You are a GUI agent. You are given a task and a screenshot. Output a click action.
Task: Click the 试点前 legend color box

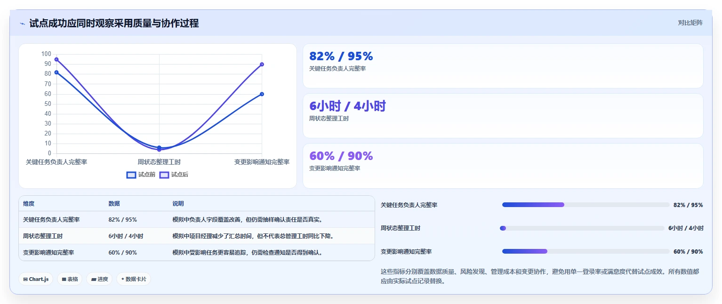(x=131, y=175)
